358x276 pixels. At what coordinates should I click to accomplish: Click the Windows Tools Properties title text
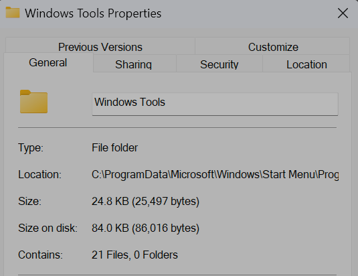coord(93,13)
